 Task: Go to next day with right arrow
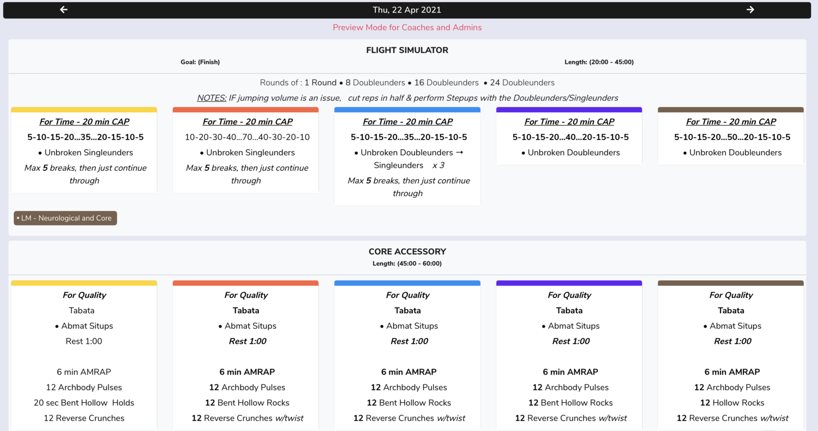750,10
